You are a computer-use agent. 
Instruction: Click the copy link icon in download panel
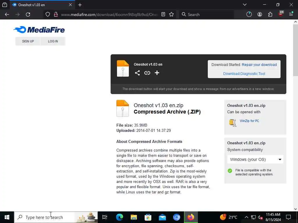(147, 73)
